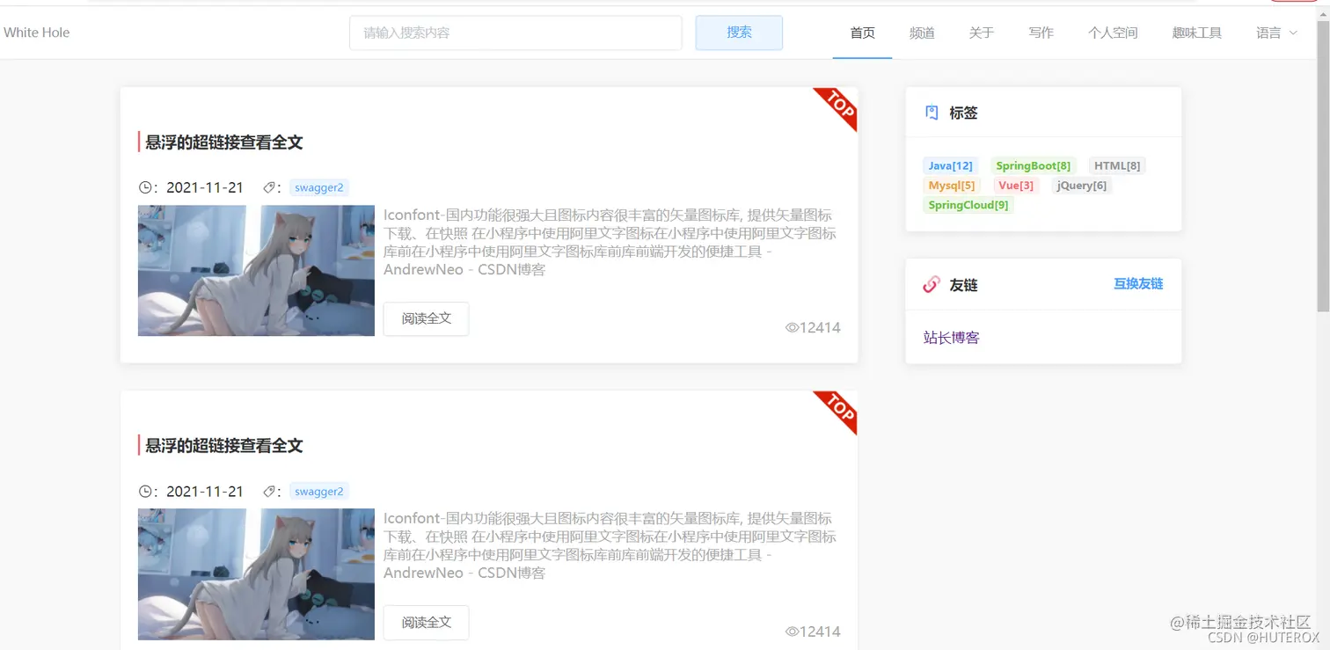1330x650 pixels.
Task: Toggle the Vue[3] tag filter
Action: (x=1016, y=185)
